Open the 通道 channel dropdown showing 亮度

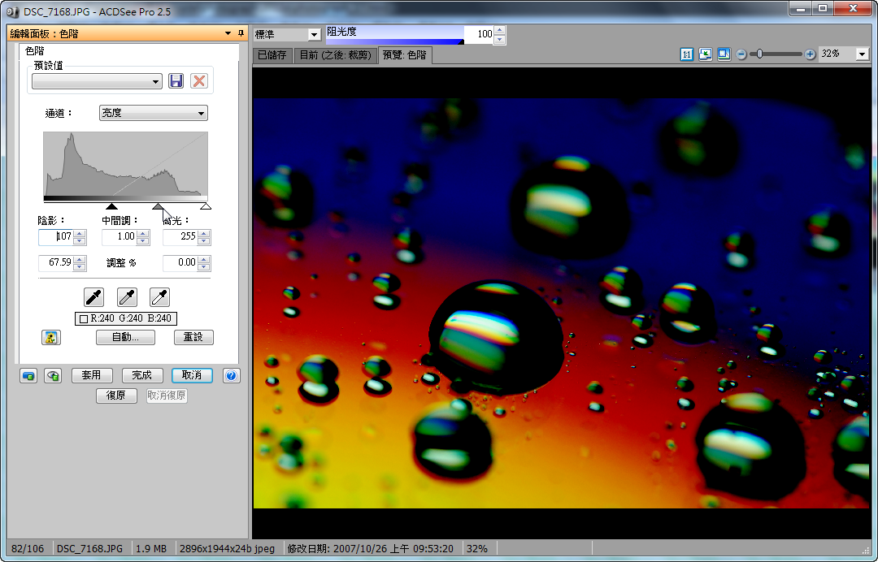click(153, 114)
